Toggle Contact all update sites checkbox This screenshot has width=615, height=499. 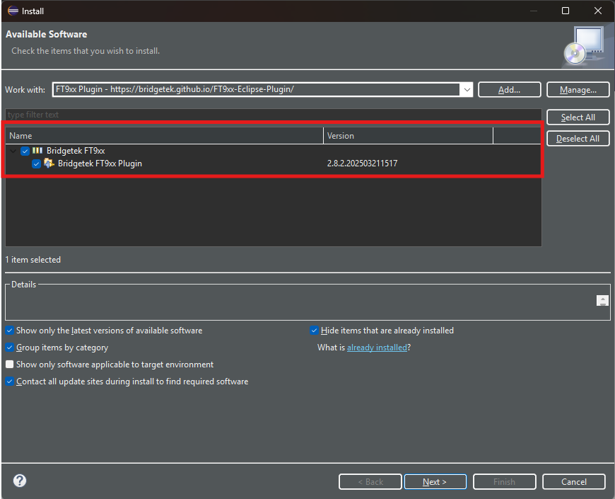tap(10, 382)
